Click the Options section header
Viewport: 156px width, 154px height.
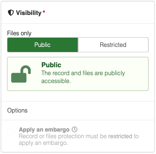click(x=17, y=110)
